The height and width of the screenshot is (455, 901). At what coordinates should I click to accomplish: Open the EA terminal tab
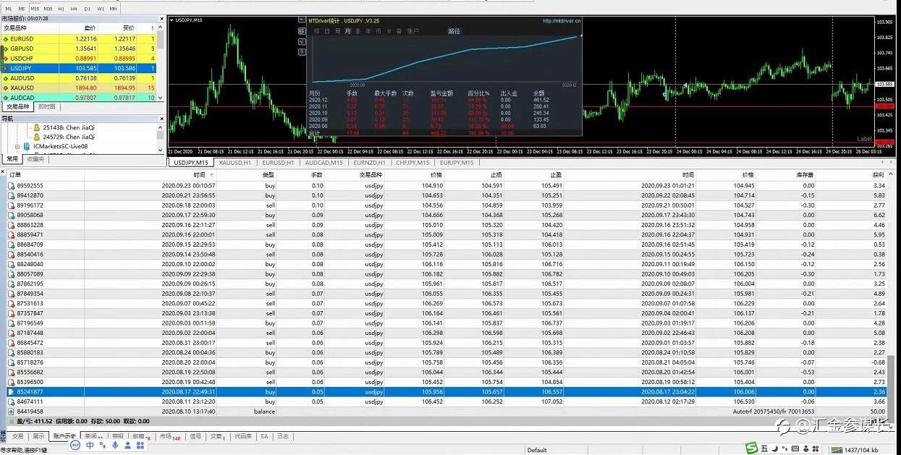[x=265, y=436]
